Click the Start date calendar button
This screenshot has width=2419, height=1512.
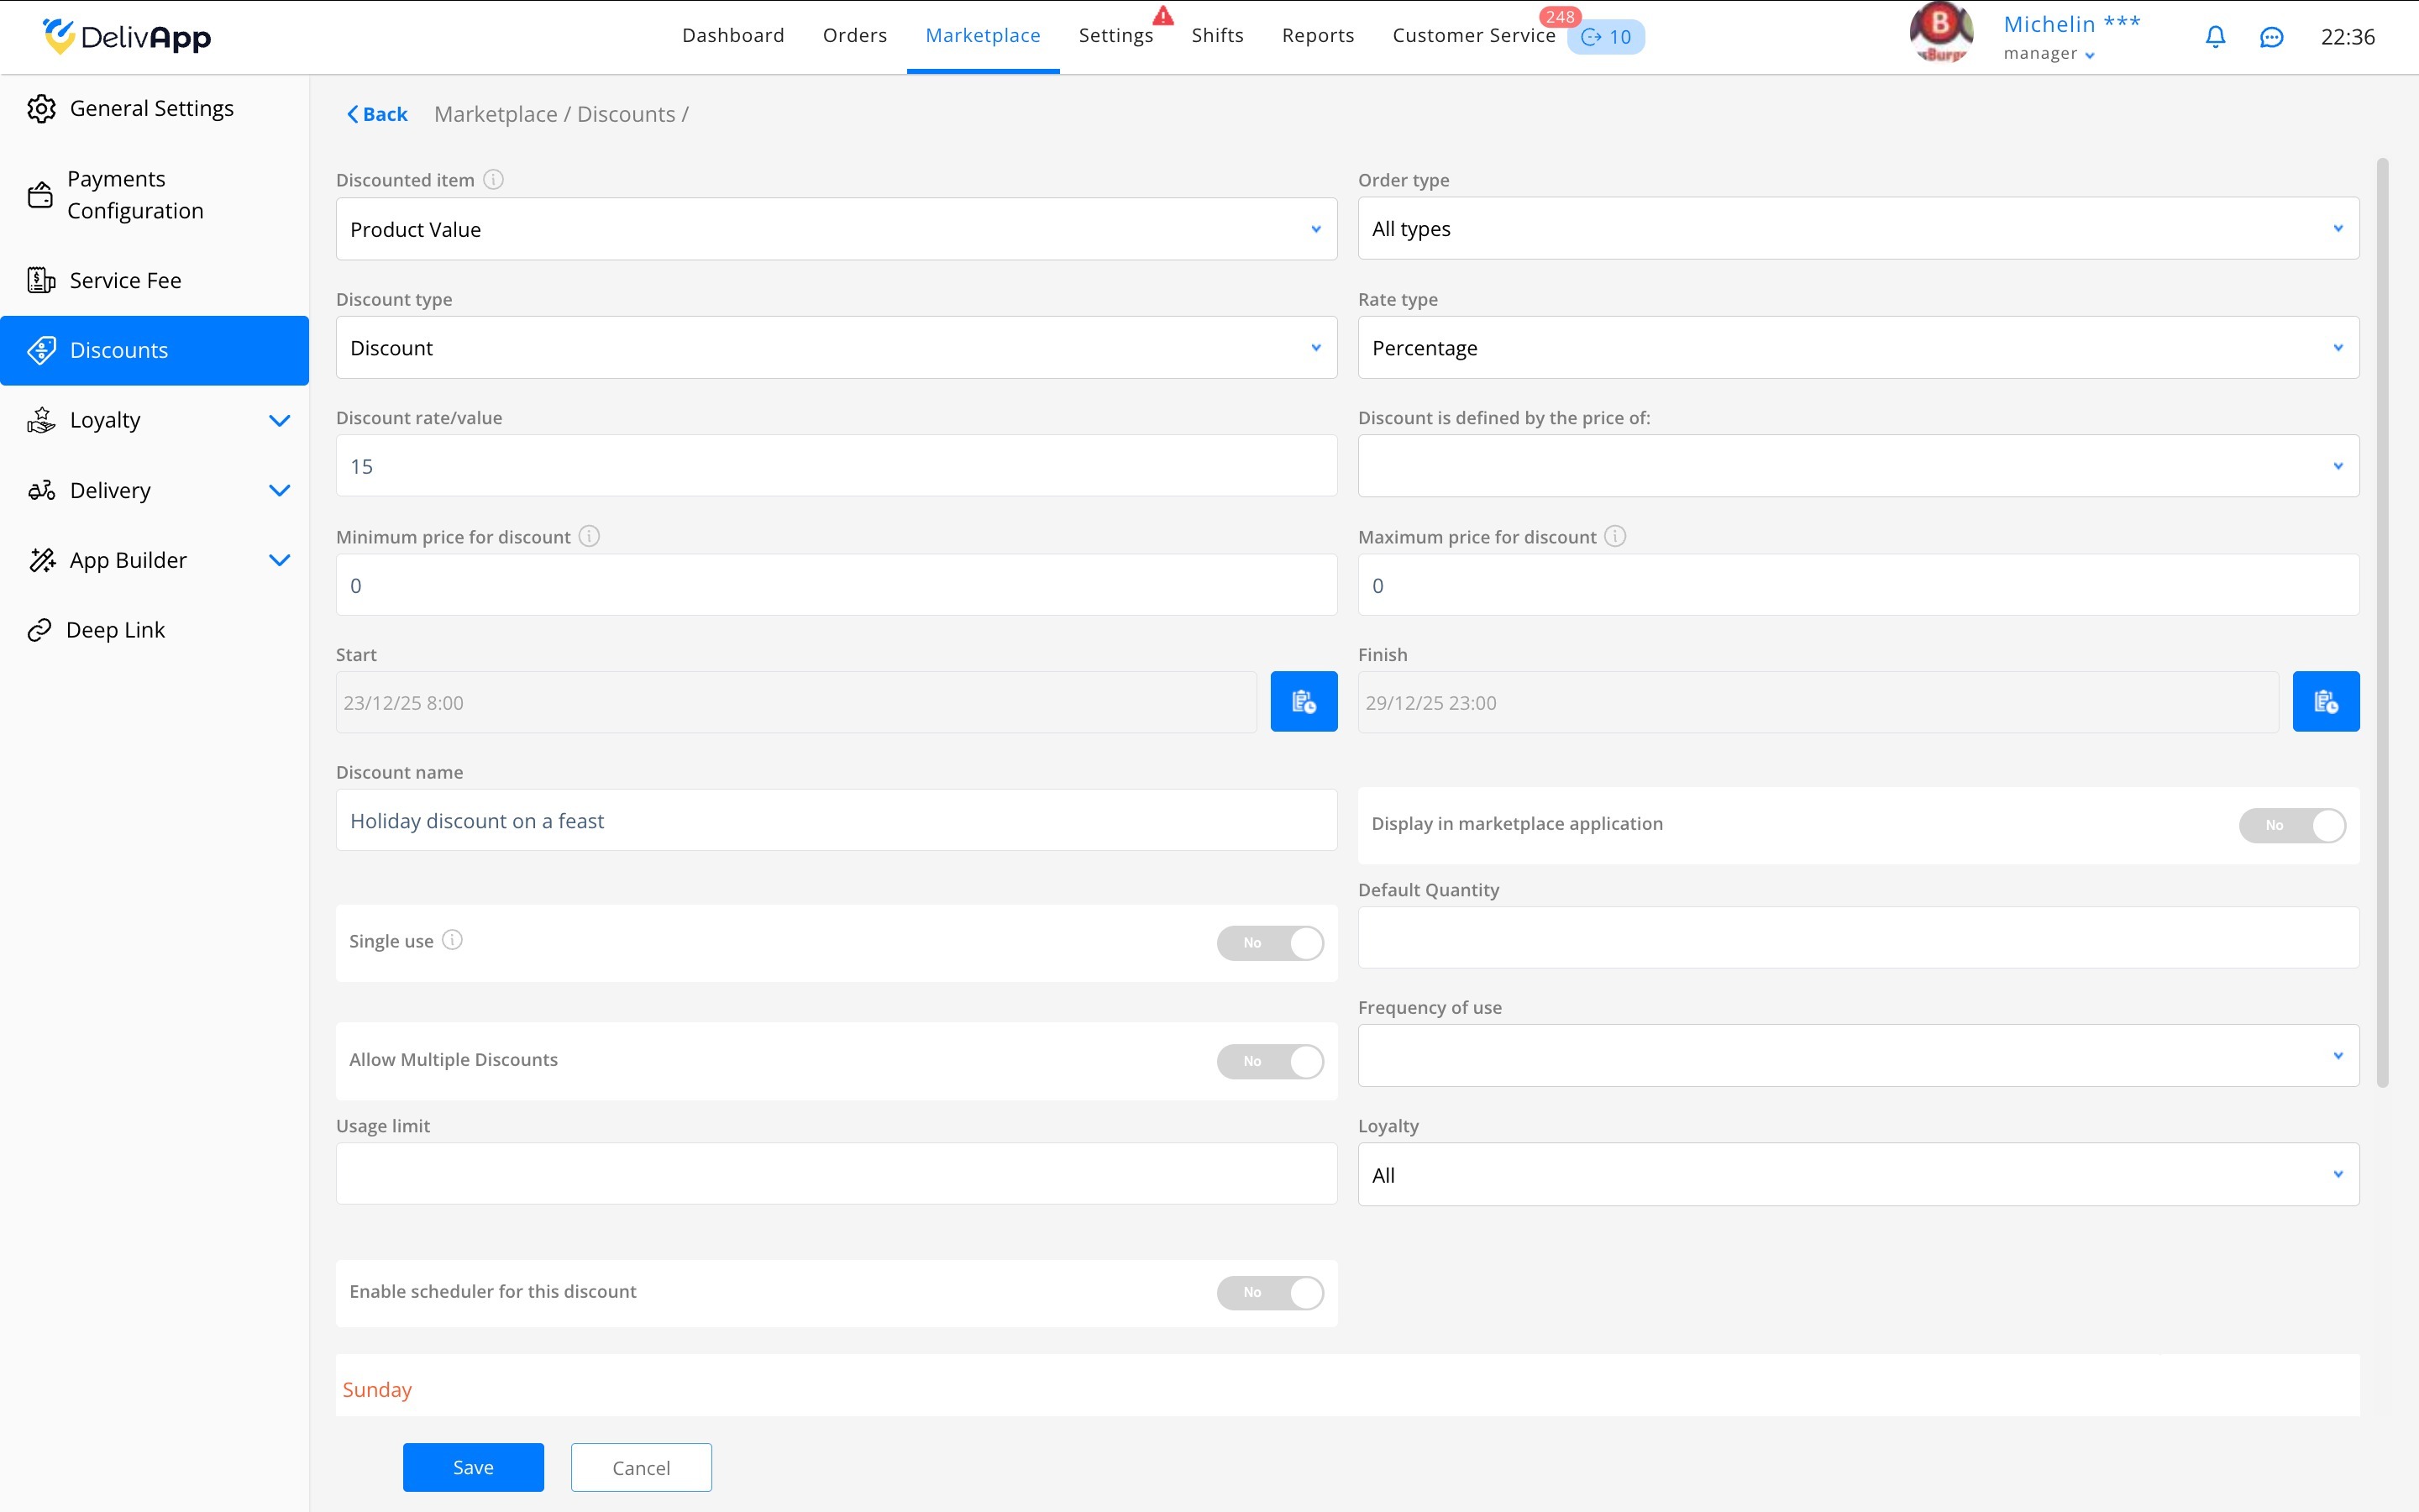coord(1304,702)
